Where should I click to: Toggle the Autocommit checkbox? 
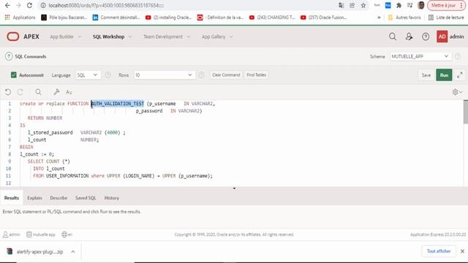click(x=13, y=75)
